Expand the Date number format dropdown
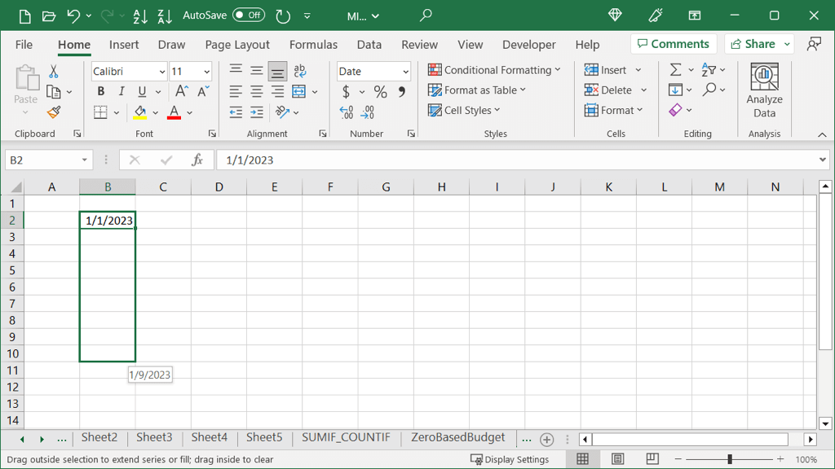The width and height of the screenshot is (835, 469). pyautogui.click(x=405, y=72)
